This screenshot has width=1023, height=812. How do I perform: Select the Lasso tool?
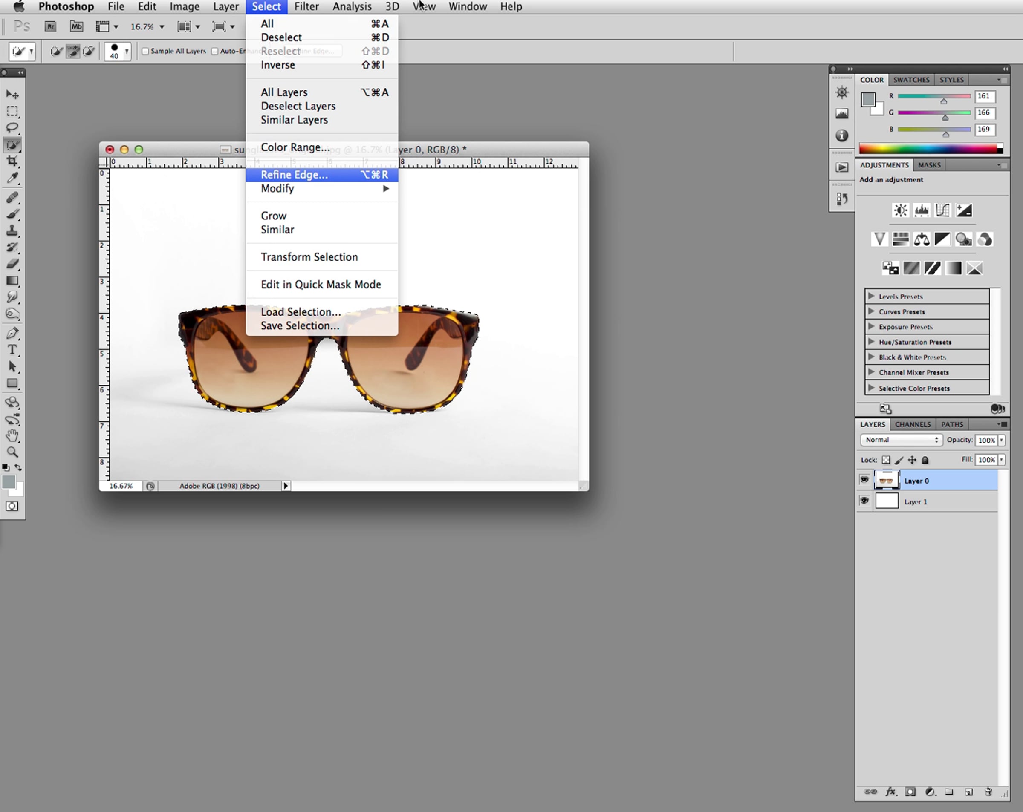coord(12,127)
